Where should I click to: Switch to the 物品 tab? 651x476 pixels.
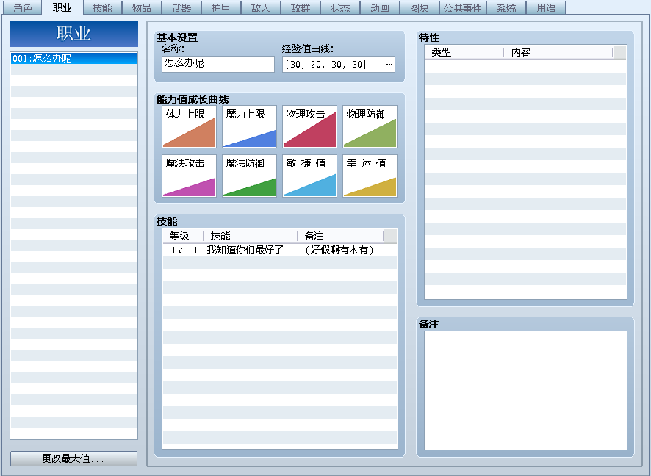pos(142,8)
